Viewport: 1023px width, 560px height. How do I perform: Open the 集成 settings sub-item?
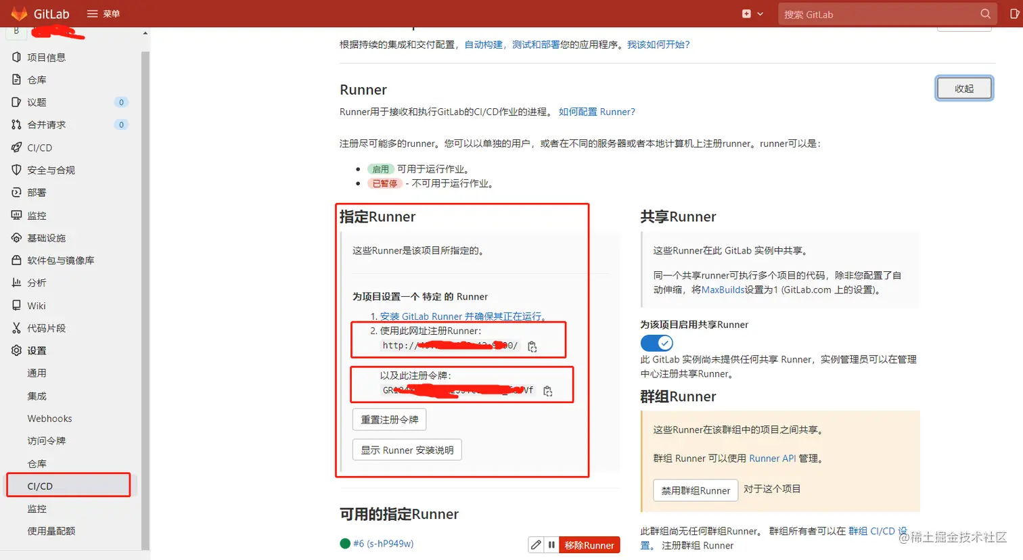pos(37,396)
